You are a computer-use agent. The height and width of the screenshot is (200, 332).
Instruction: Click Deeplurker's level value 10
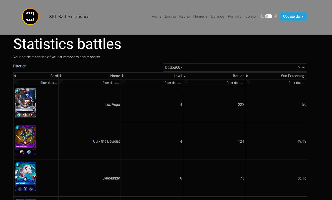[x=180, y=178]
